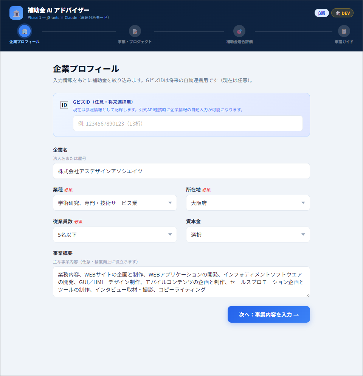Screen dimensions: 363x376
Task: Click the bank building app logo icon
Action: tap(16, 13)
